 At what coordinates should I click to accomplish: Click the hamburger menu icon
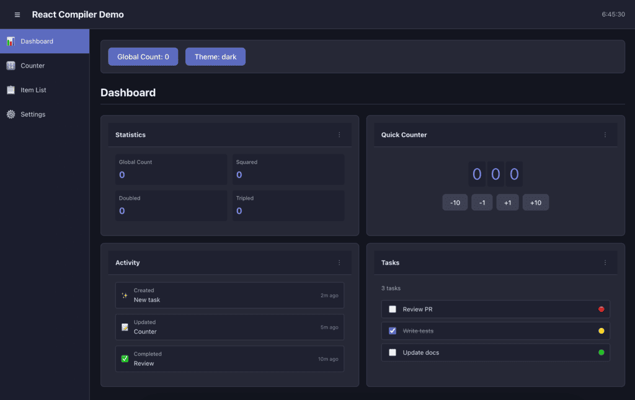(17, 15)
